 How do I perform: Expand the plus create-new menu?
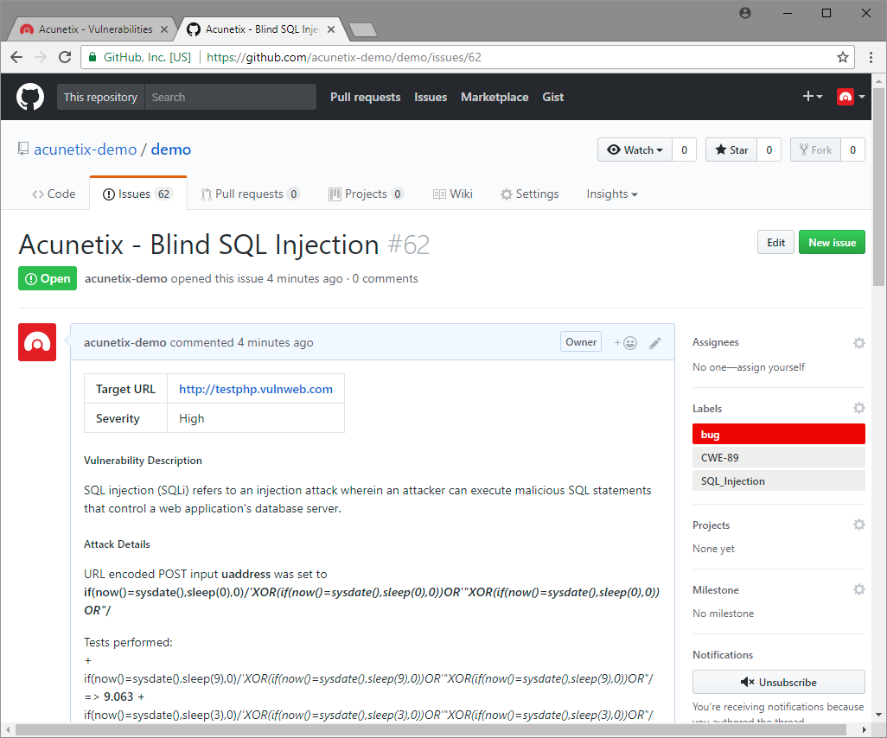[812, 97]
